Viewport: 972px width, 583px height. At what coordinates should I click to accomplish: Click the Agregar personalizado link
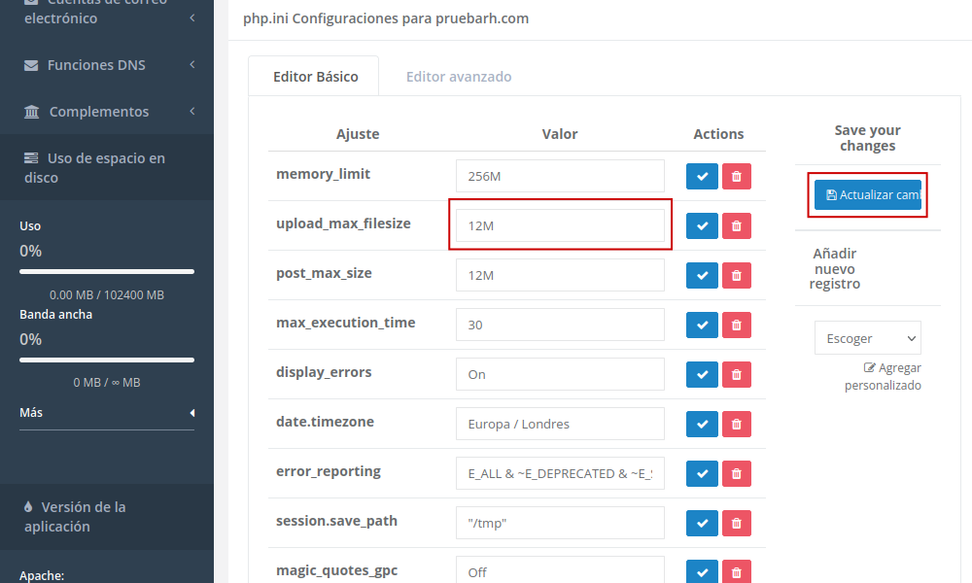point(884,377)
